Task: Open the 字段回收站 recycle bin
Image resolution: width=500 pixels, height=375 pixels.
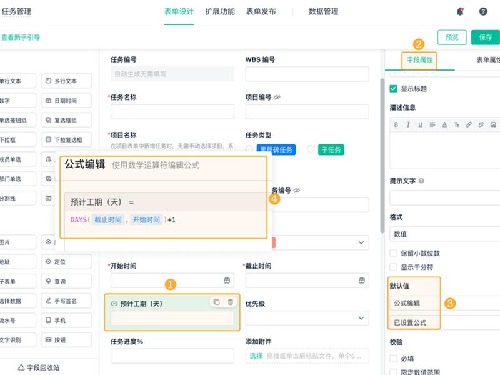Action: tap(38, 367)
